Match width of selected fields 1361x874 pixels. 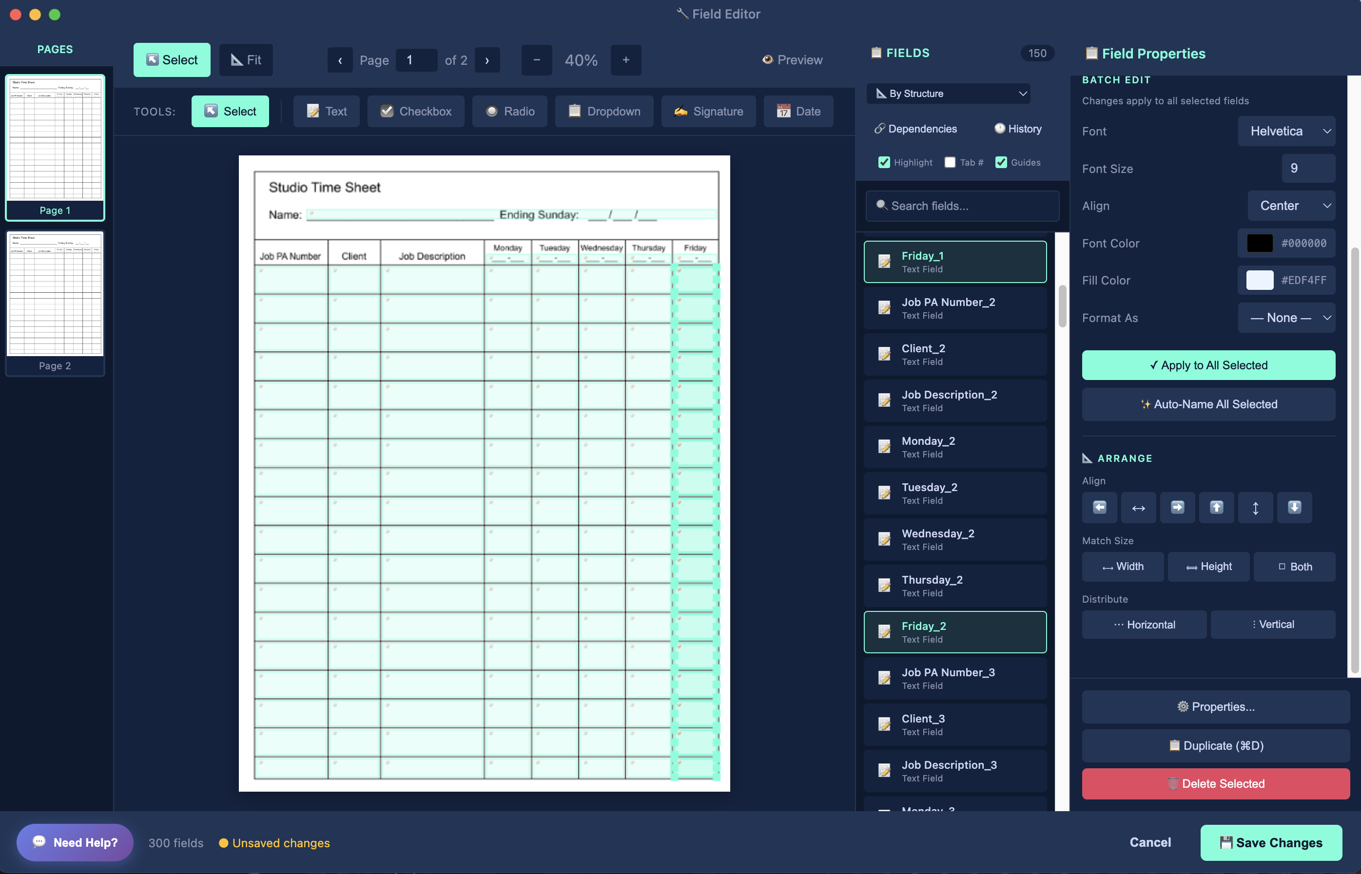click(x=1123, y=567)
